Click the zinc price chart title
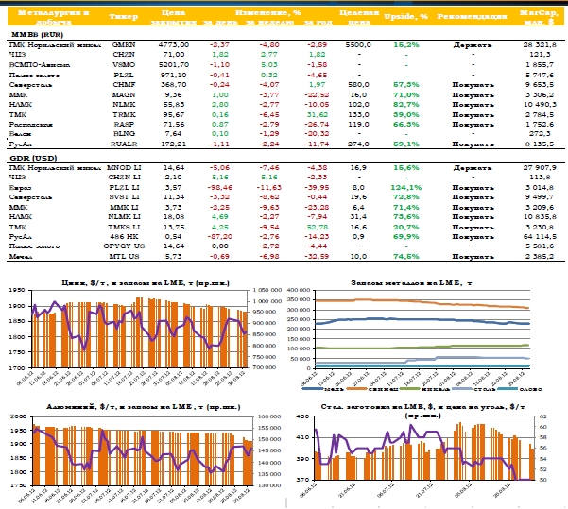 (x=145, y=283)
